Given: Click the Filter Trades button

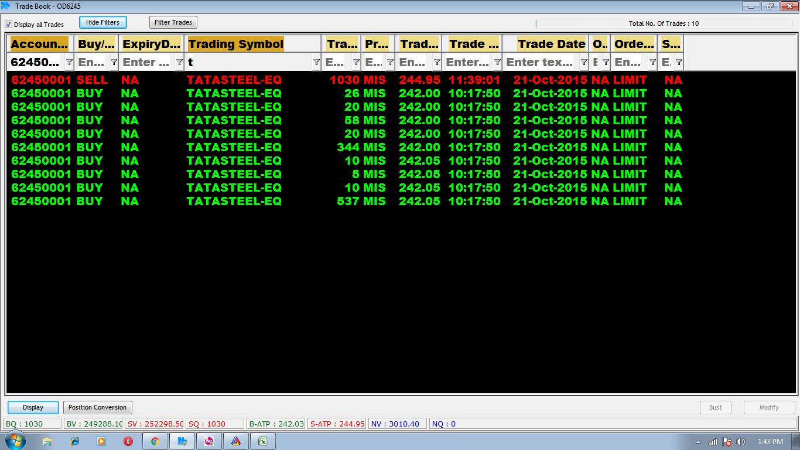Looking at the screenshot, I should coord(173,22).
